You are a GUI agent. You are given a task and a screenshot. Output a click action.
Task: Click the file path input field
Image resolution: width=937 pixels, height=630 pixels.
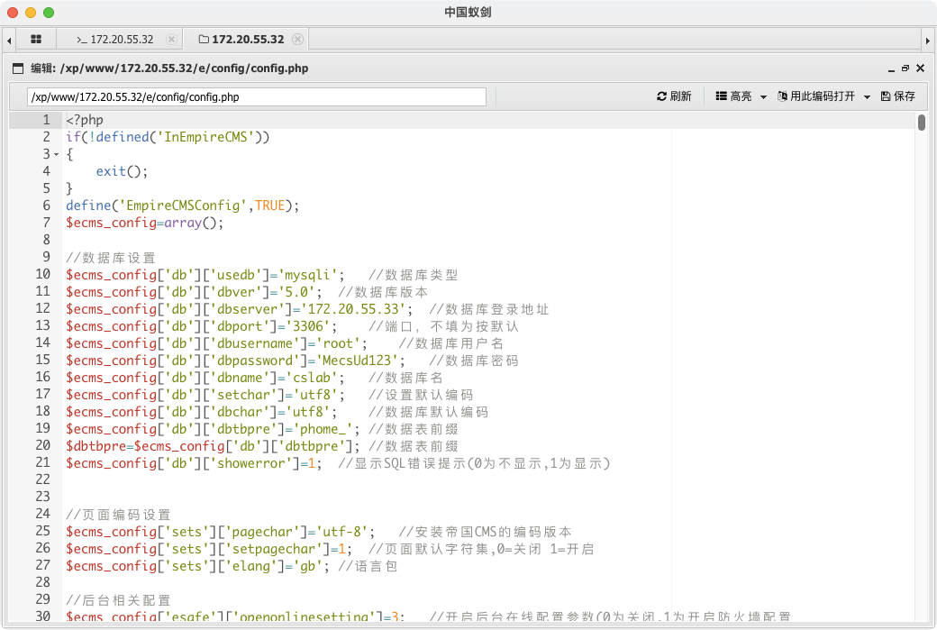257,96
